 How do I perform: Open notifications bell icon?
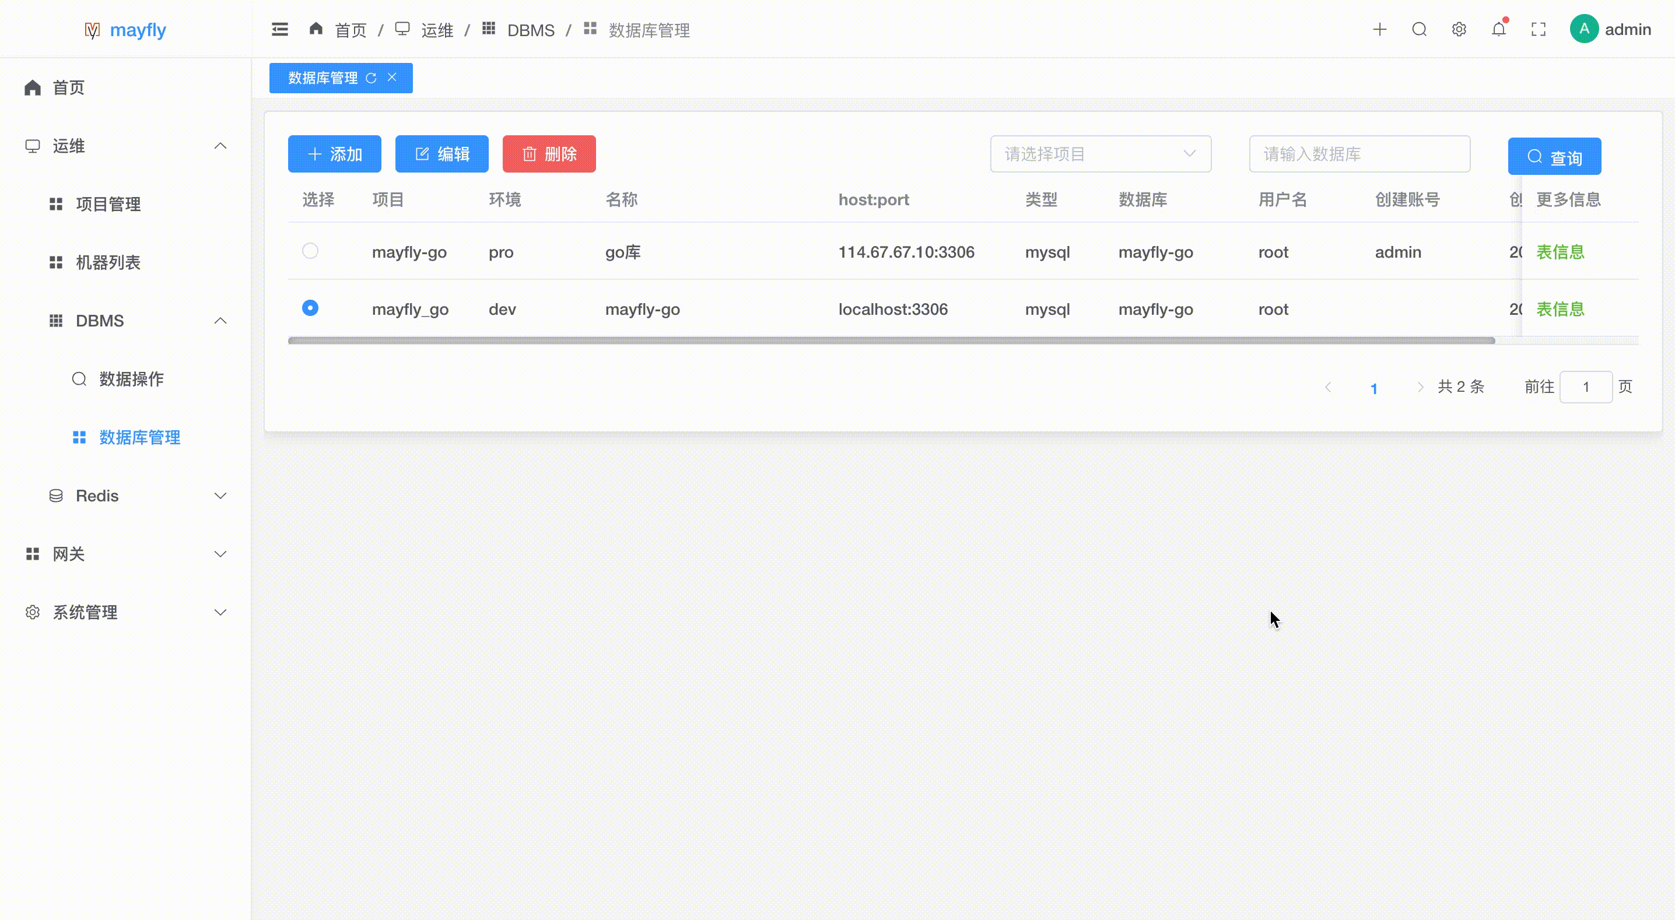[x=1498, y=30]
